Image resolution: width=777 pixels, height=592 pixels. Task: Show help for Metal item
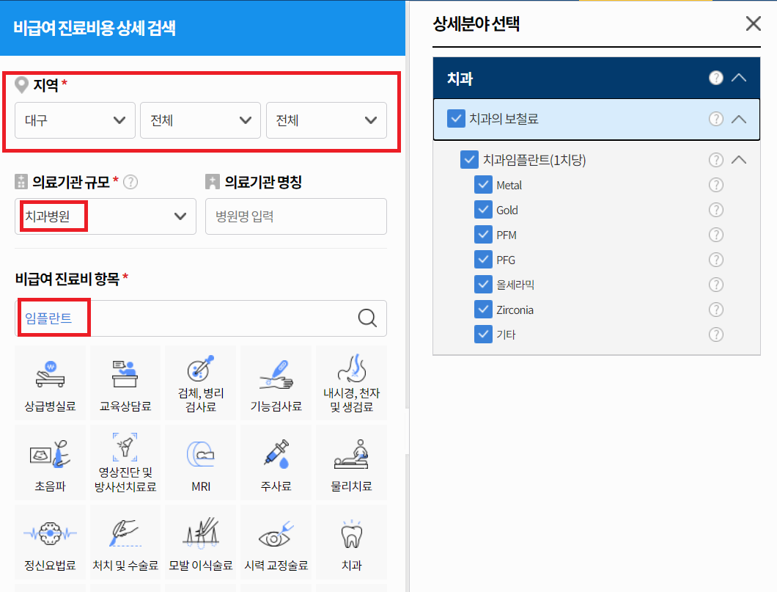pos(715,185)
